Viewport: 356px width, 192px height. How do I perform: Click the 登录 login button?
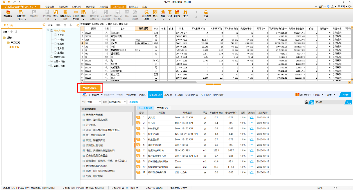coord(345,95)
